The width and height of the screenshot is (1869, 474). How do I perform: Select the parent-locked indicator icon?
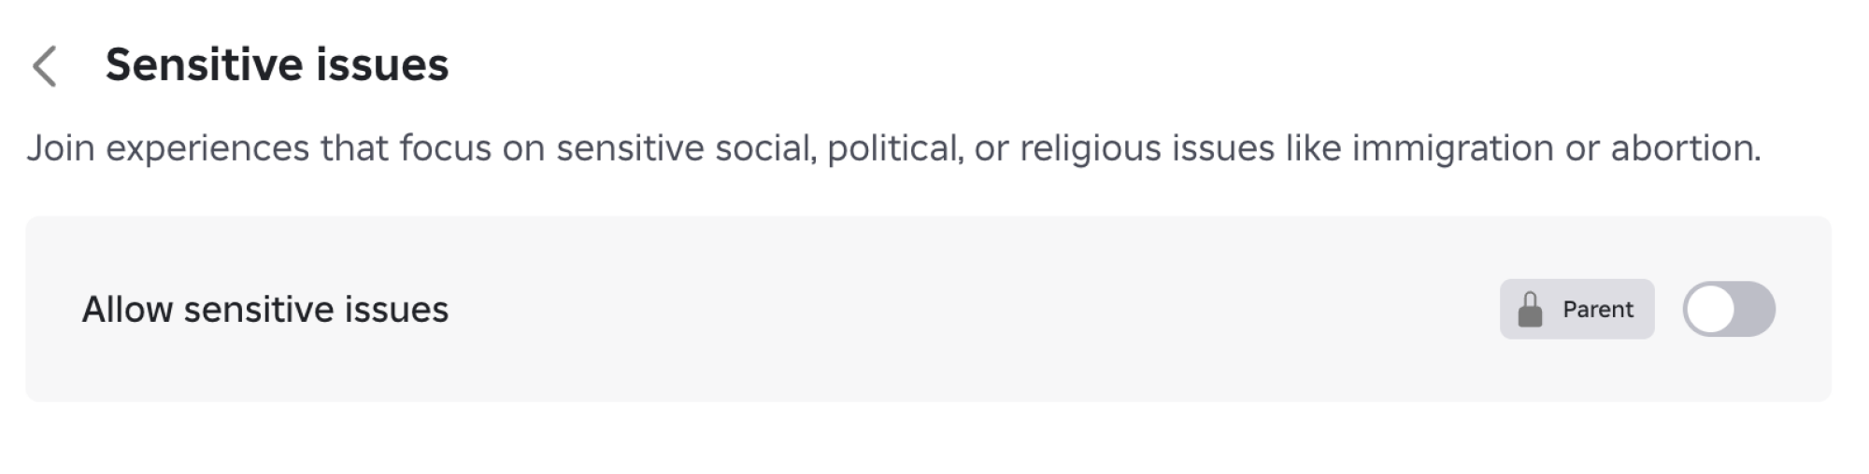(1530, 310)
